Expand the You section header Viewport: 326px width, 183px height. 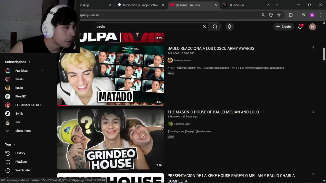(10, 144)
